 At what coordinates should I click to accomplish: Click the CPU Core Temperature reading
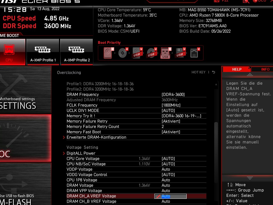(124, 10)
